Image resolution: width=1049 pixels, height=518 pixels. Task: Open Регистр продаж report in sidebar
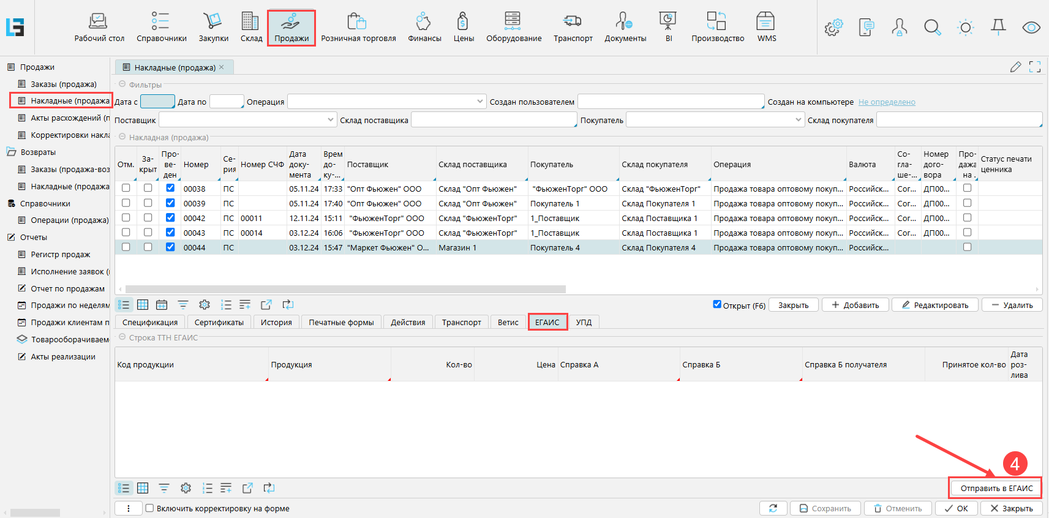point(60,254)
